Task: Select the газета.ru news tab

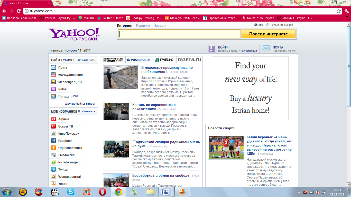Action: [x=189, y=60]
